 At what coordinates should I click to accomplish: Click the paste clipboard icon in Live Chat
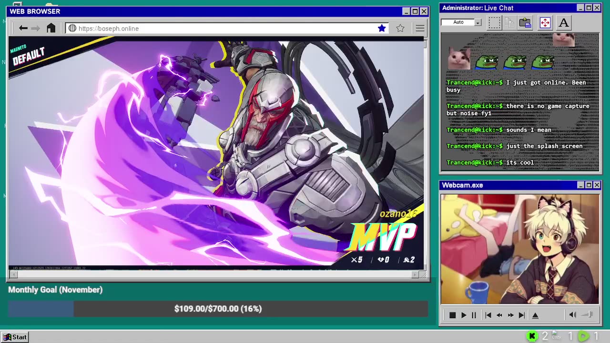tap(525, 22)
